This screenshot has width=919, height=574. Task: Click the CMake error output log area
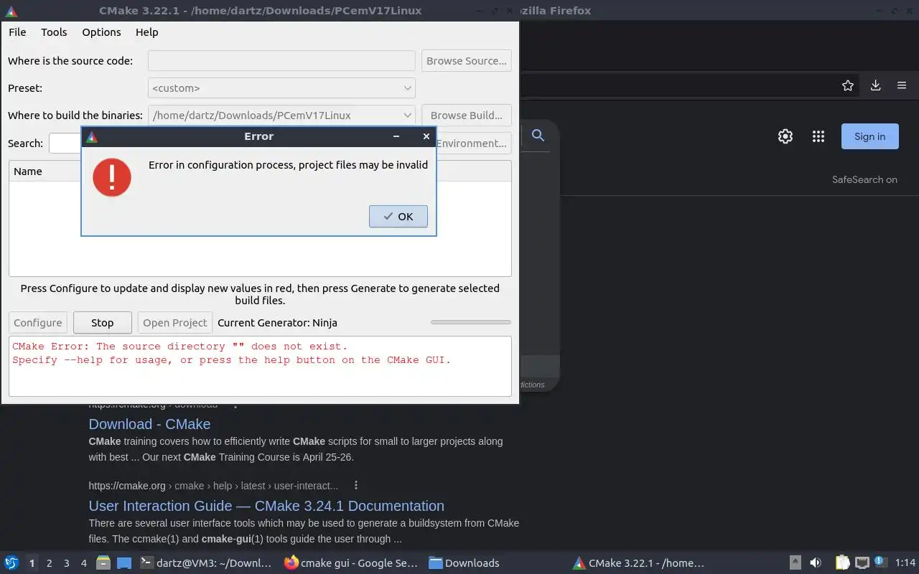[x=260, y=366]
